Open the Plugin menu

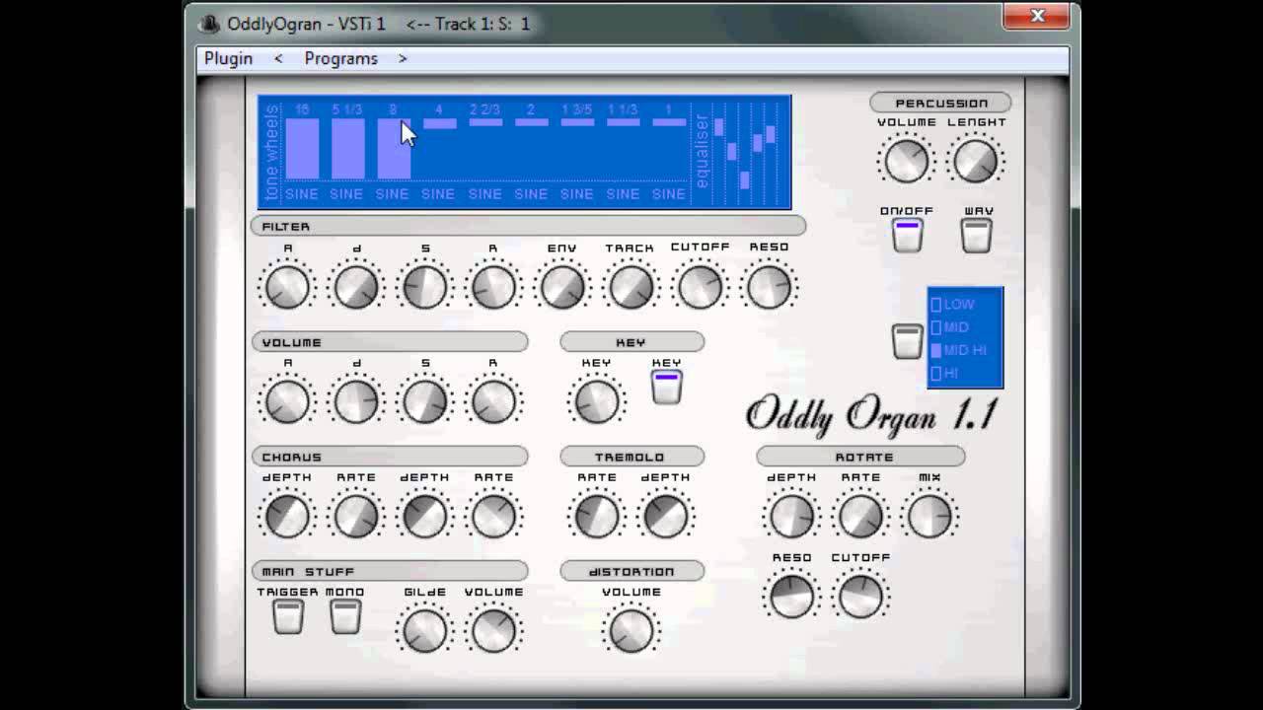pyautogui.click(x=228, y=58)
